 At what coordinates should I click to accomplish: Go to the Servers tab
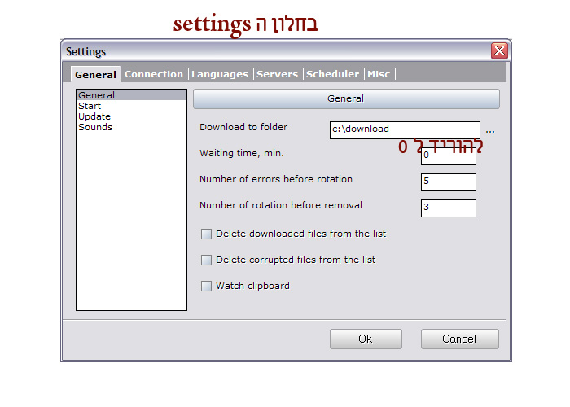277,74
